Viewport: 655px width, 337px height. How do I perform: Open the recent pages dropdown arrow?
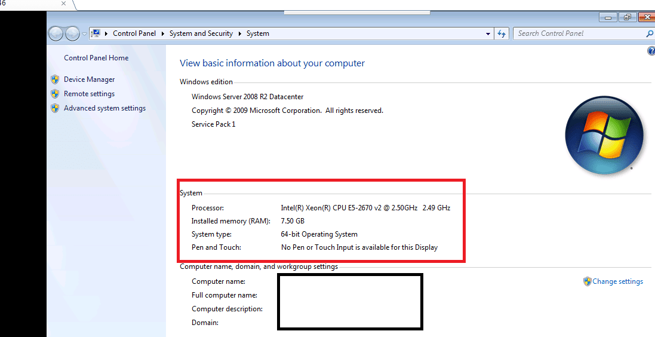pos(84,34)
